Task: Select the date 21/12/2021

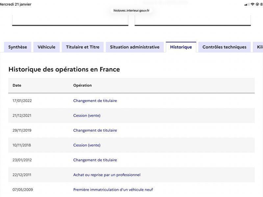Action: tap(22, 116)
